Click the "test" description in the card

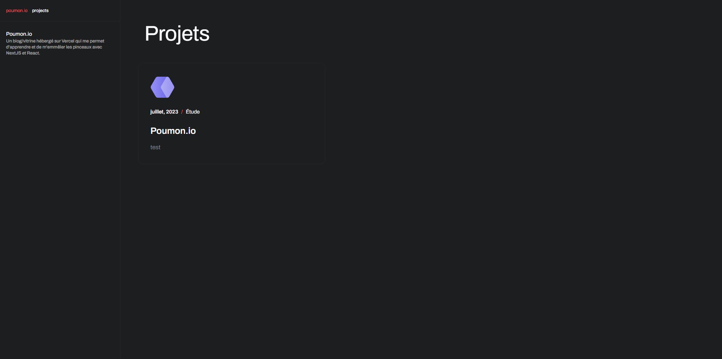pos(155,147)
